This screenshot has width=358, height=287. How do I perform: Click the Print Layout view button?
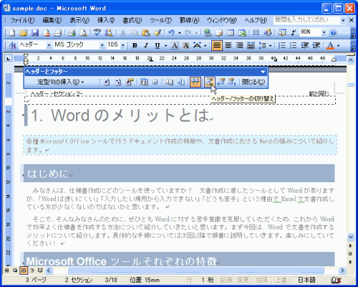tap(24, 270)
